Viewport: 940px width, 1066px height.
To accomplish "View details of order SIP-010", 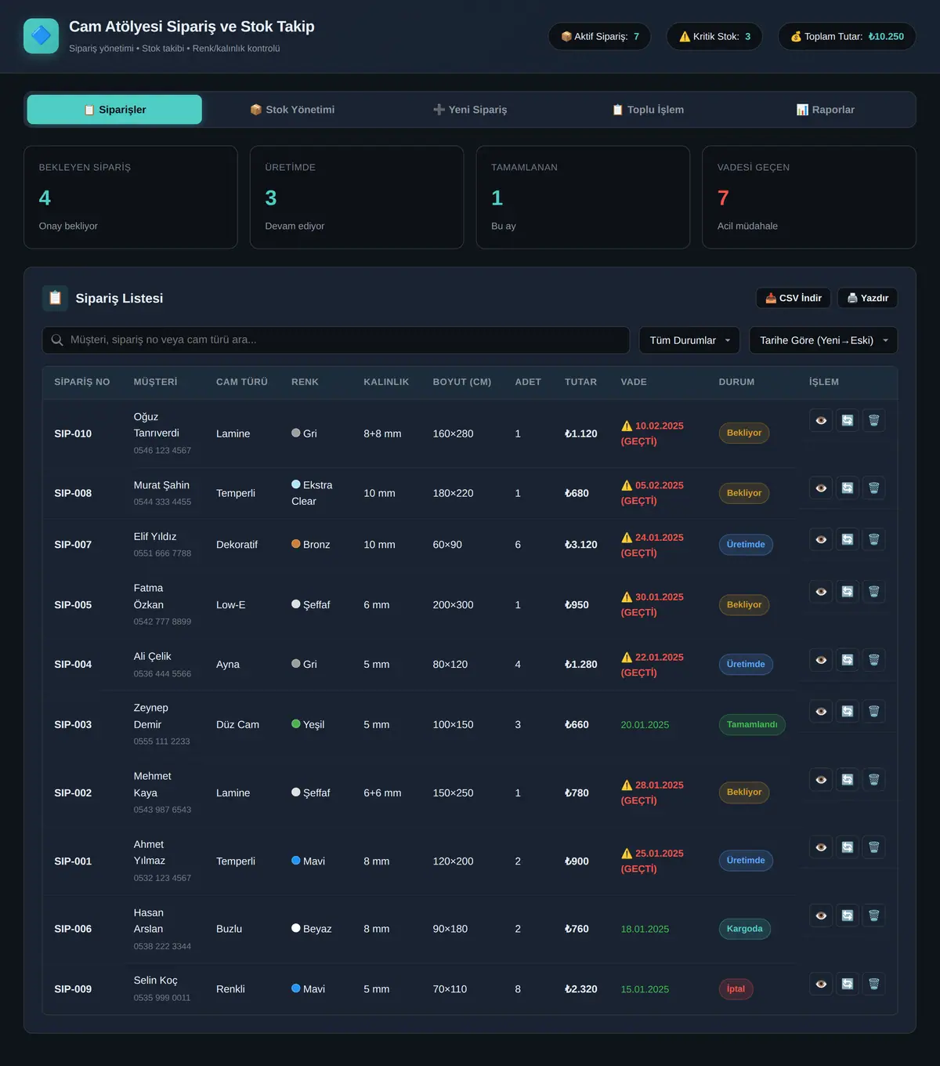I will pyautogui.click(x=821, y=420).
